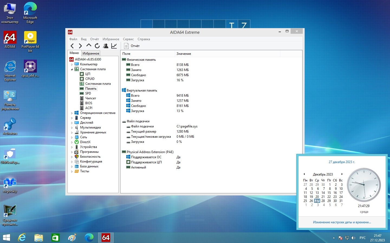390x243 pixels.
Task: Select day 31 in the December calendar
Action: [341, 201]
